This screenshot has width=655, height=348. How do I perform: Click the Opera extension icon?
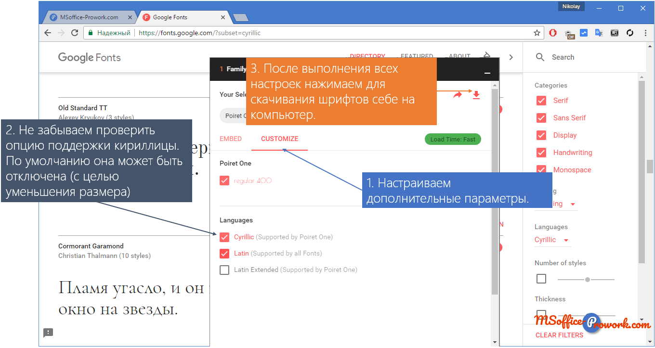point(553,33)
